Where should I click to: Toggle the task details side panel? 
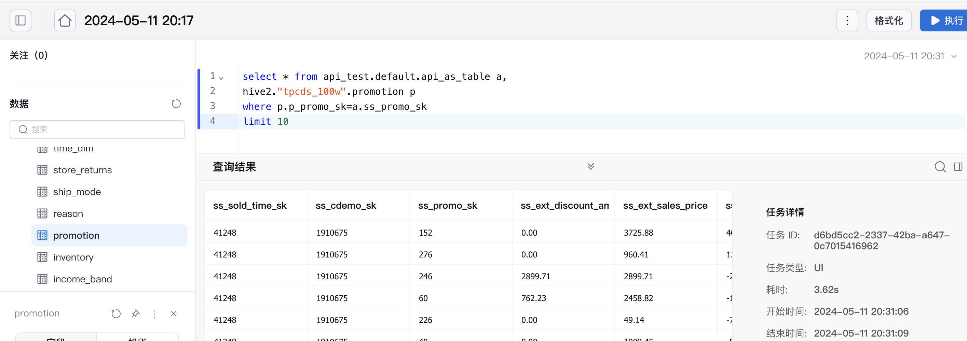(958, 167)
